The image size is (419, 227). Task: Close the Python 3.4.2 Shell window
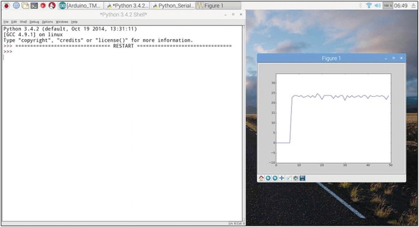[241, 15]
